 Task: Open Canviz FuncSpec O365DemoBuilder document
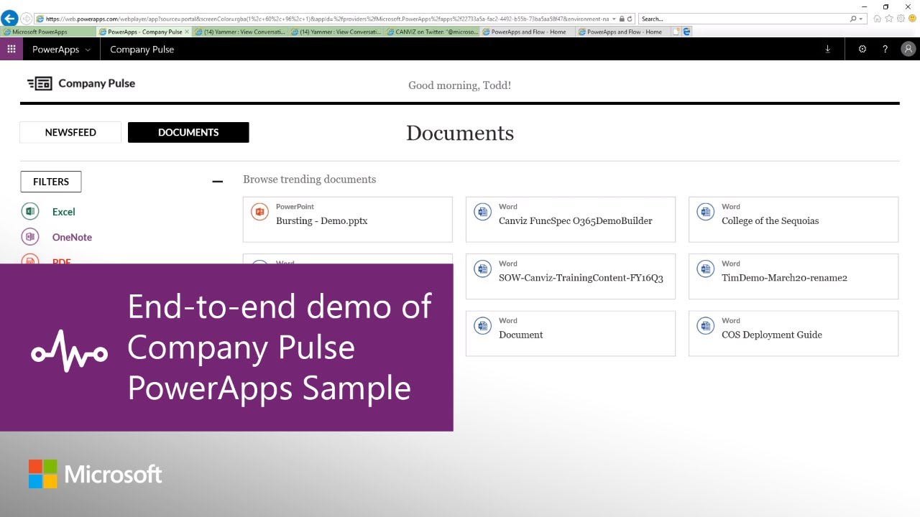click(571, 219)
